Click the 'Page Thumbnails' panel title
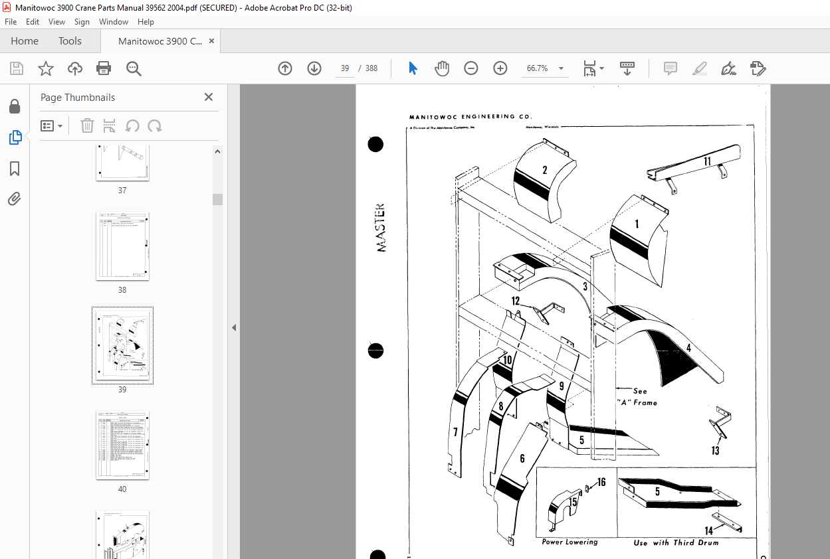 tap(78, 98)
